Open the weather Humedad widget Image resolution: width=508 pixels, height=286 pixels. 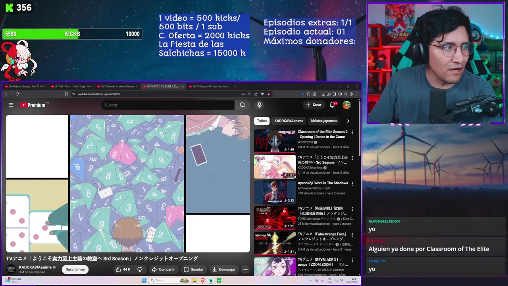click(13, 280)
